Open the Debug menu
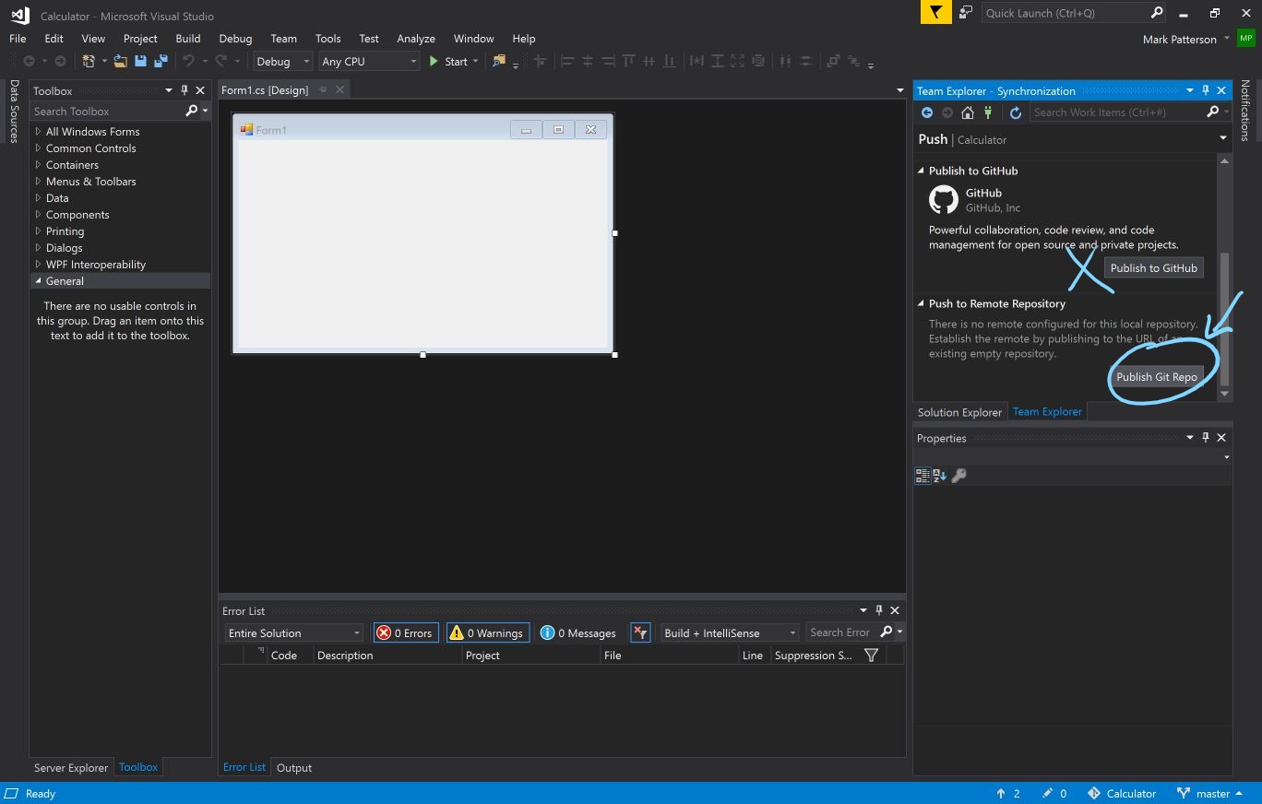The image size is (1262, 804). [235, 39]
